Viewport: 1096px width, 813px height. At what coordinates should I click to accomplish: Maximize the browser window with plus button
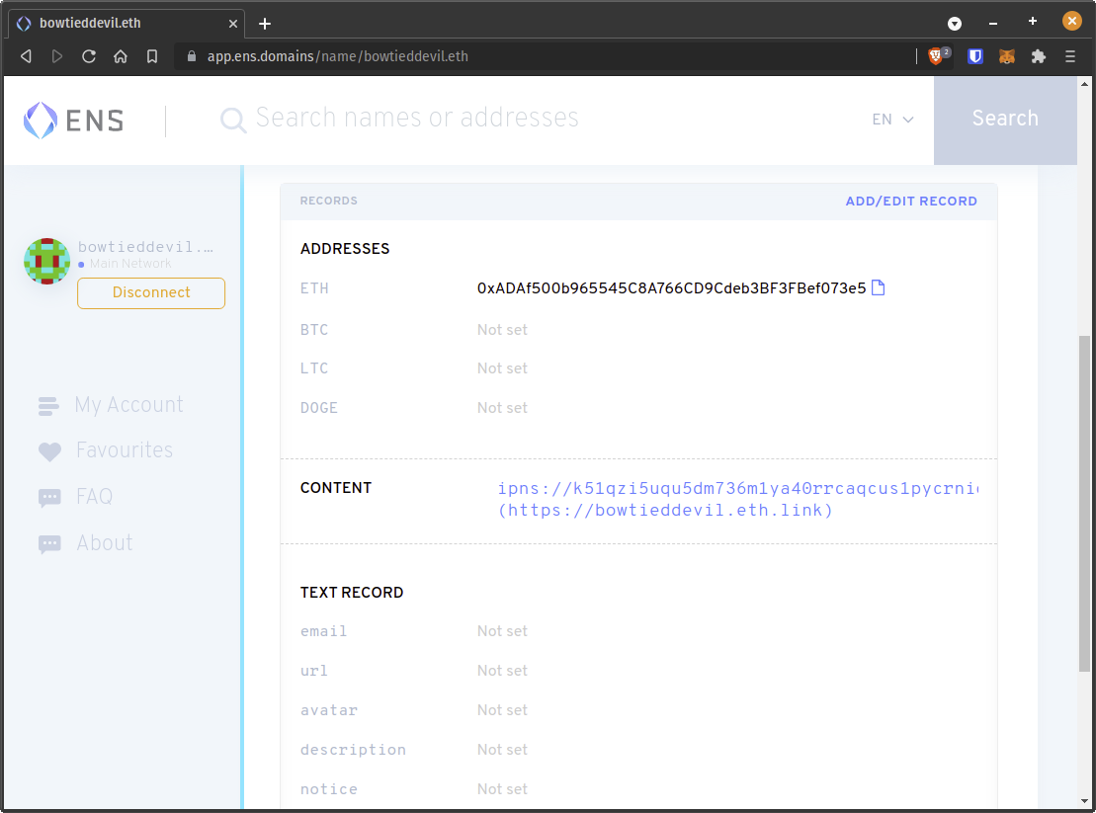[1033, 21]
